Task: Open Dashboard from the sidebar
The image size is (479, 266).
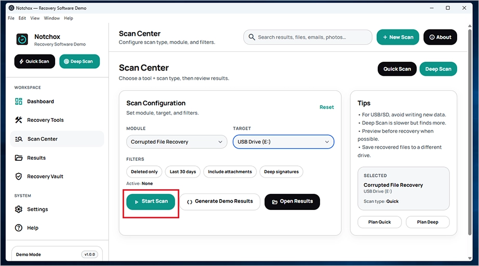Action: click(x=57, y=101)
